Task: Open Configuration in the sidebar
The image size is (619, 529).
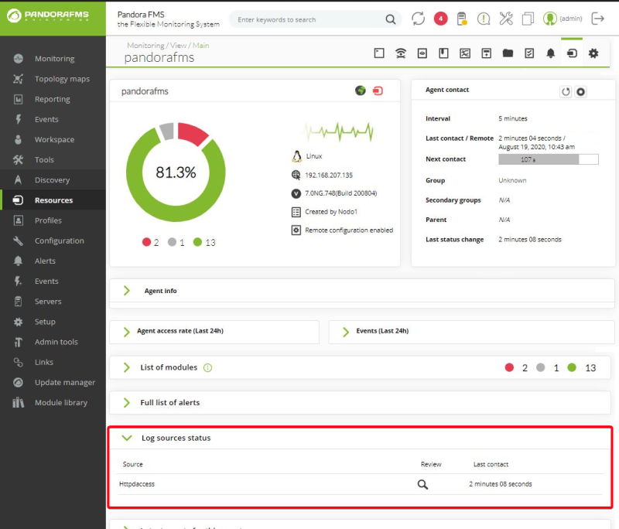Action: tap(53, 241)
